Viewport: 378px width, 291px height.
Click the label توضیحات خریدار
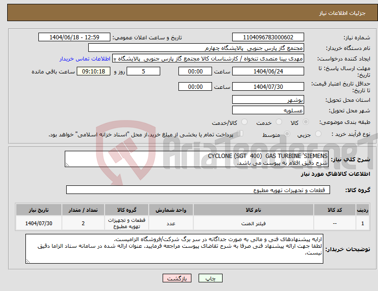pyautogui.click(x=348, y=249)
